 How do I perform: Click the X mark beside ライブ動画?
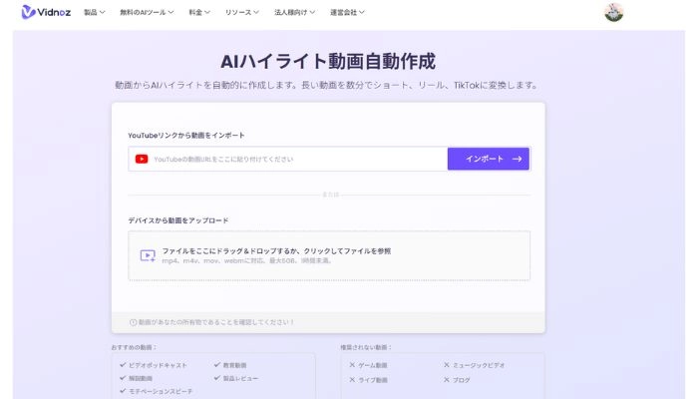[352, 378]
